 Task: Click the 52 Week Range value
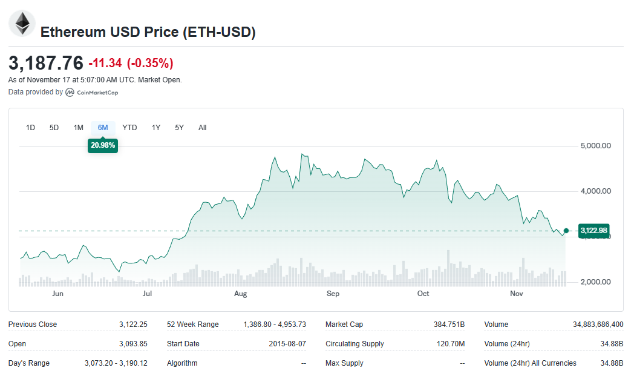pyautogui.click(x=275, y=325)
